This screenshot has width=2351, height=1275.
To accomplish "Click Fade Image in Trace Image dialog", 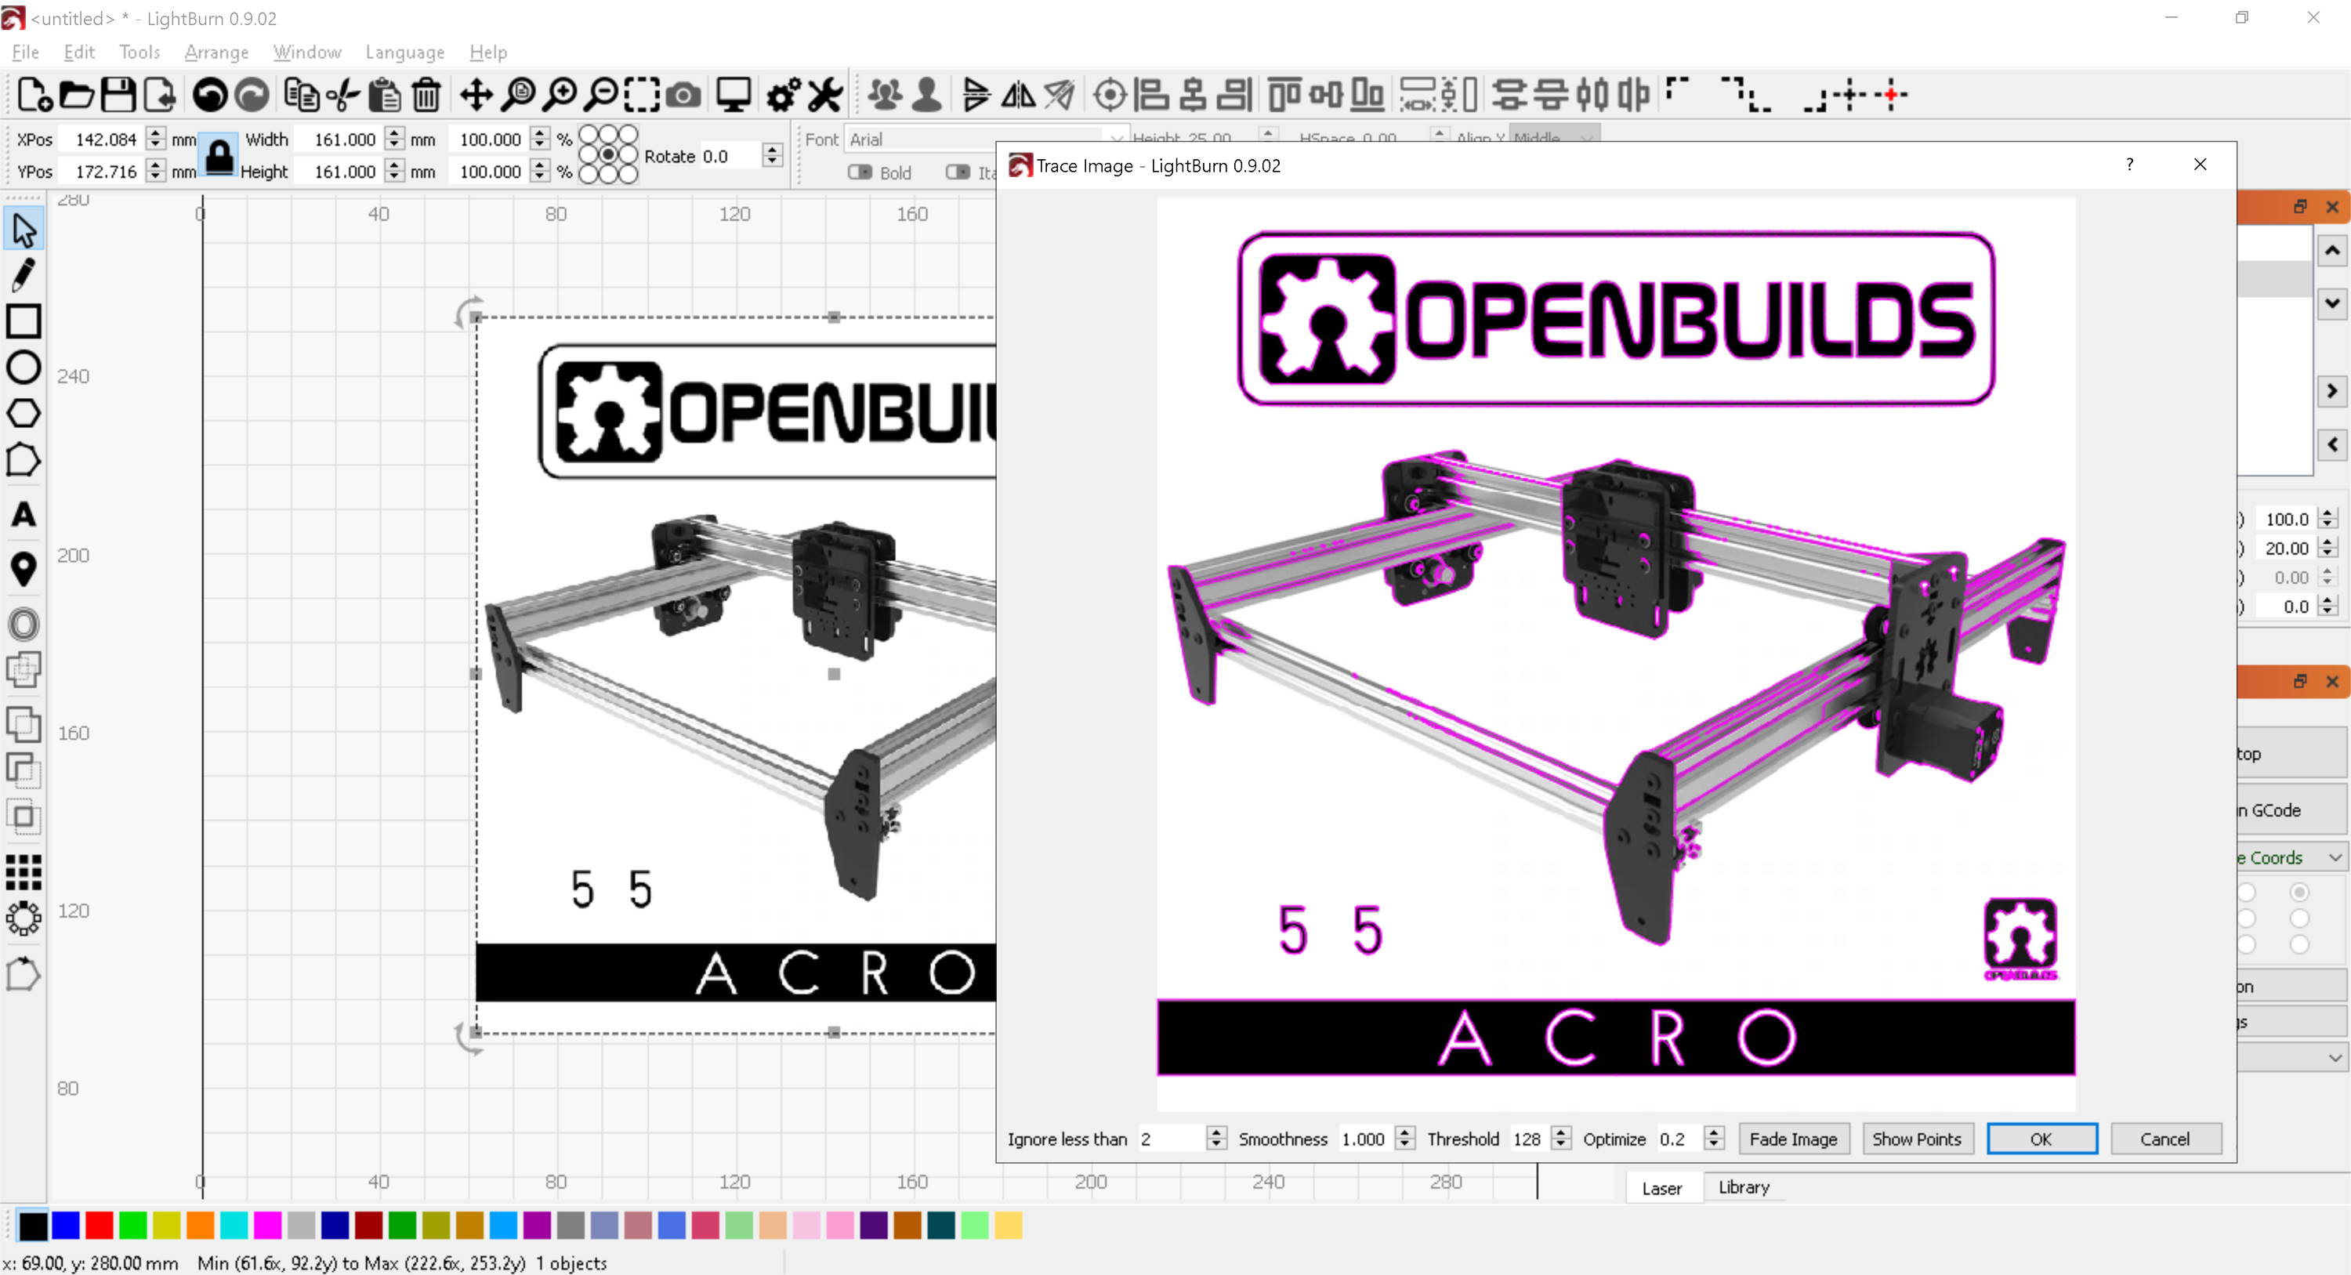I will pos(1793,1139).
